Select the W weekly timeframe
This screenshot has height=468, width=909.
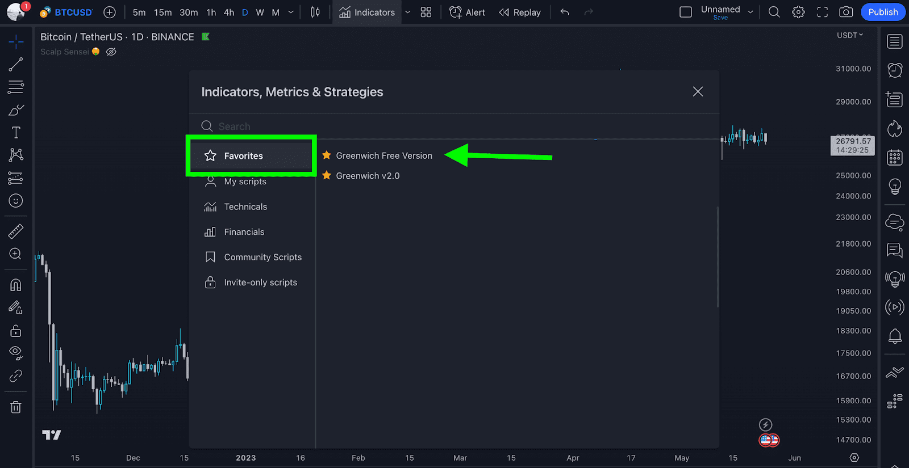click(x=260, y=12)
